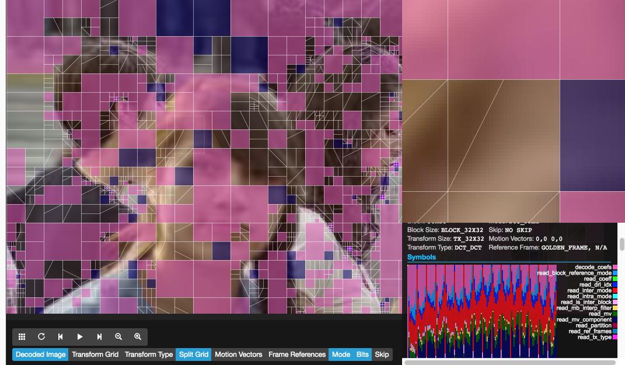Start playback with the play icon
The image size is (625, 365).
click(80, 336)
